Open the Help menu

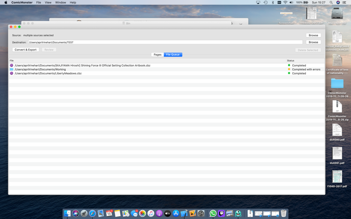click(73, 3)
